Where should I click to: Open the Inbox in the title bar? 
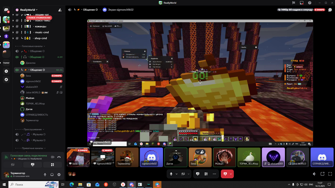302,3
